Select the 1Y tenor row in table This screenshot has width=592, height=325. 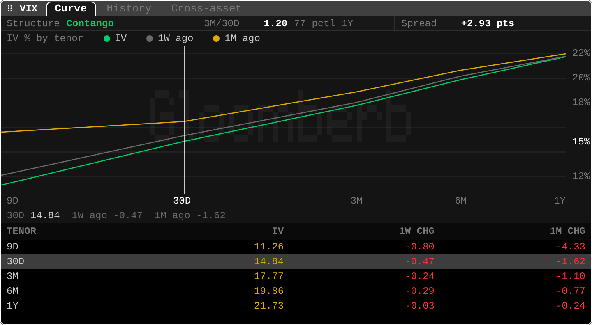coord(296,306)
